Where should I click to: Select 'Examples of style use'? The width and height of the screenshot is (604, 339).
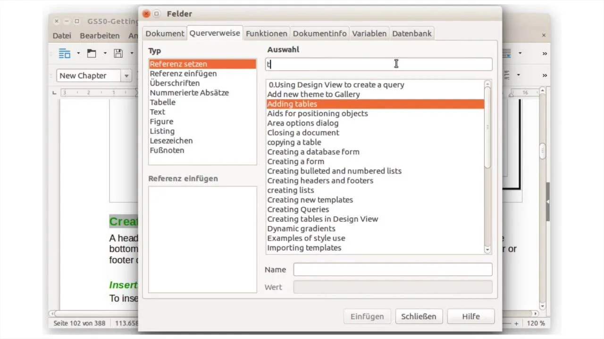(x=375, y=238)
